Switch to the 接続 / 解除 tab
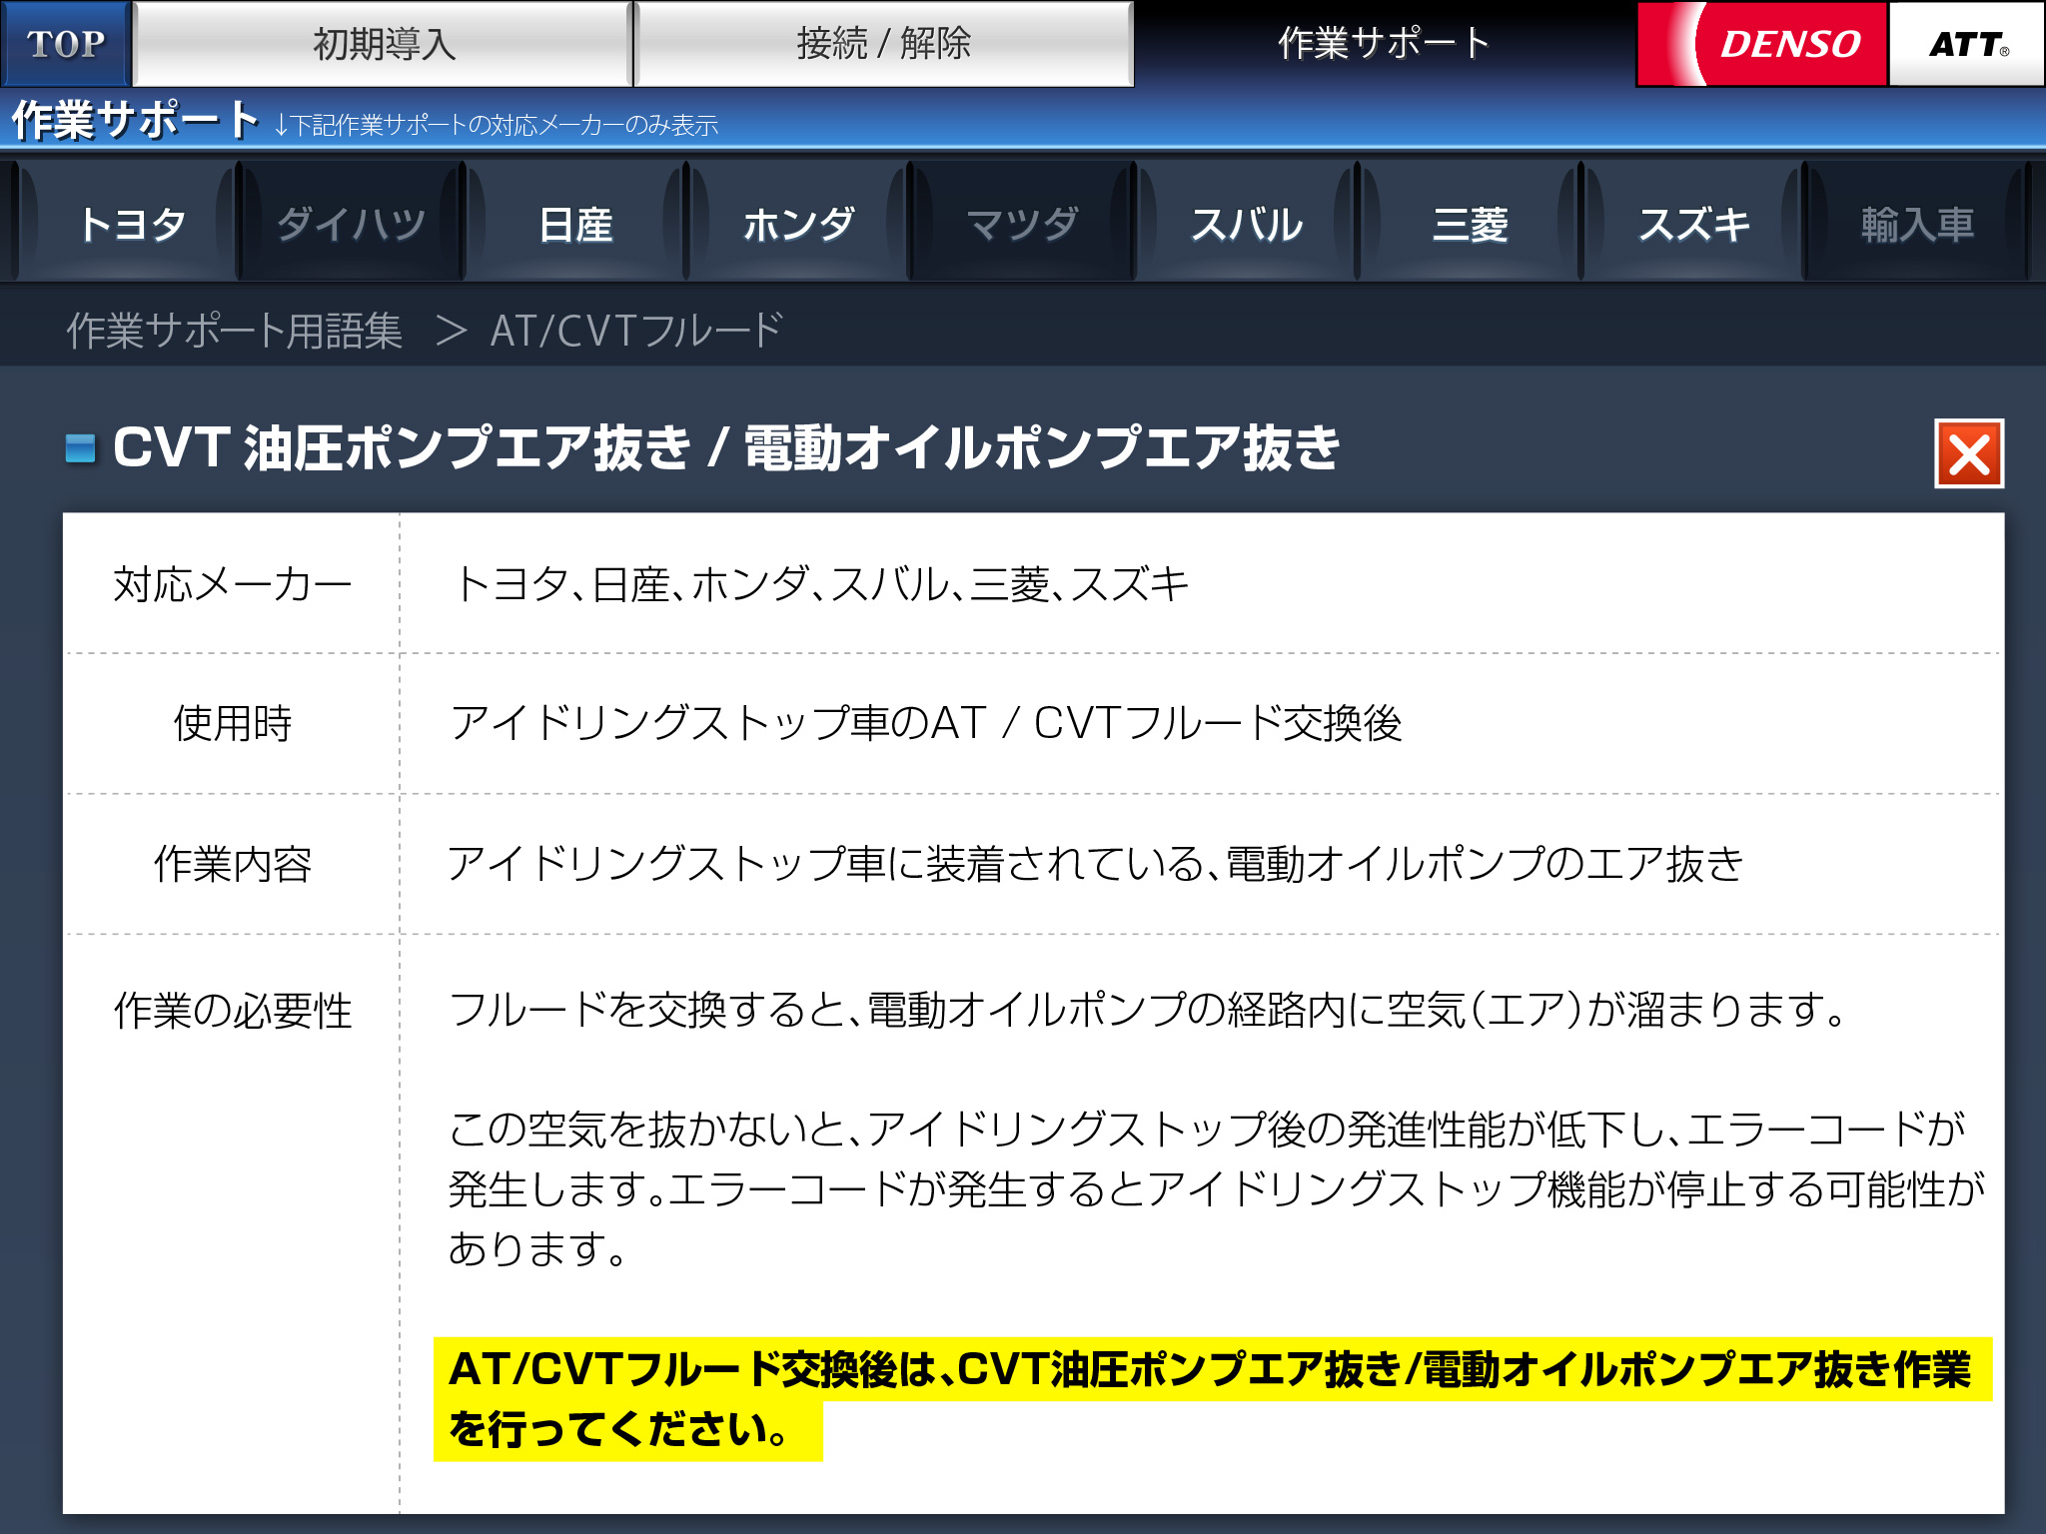This screenshot has width=2046, height=1534. point(883,44)
